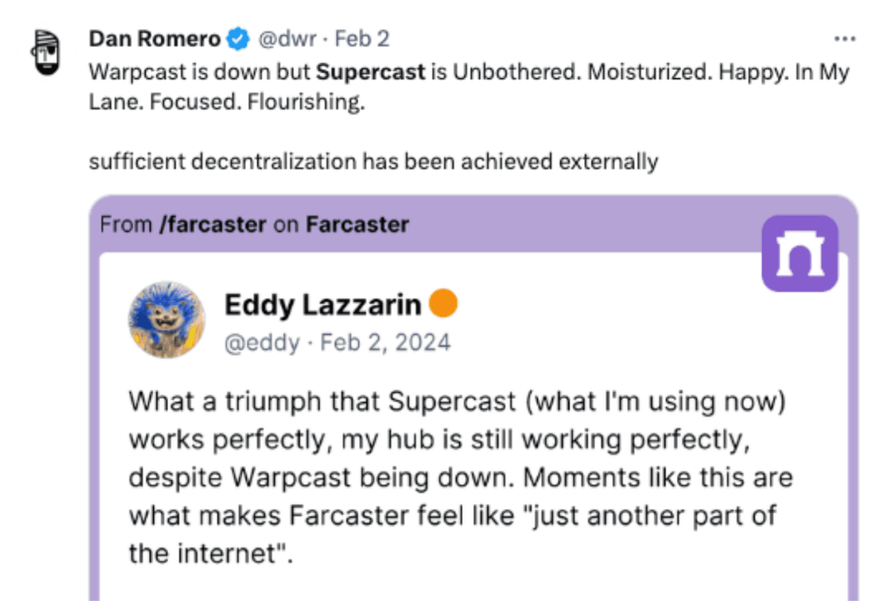The image size is (883, 603).
Task: Click the @dwr handle
Action: tap(286, 39)
